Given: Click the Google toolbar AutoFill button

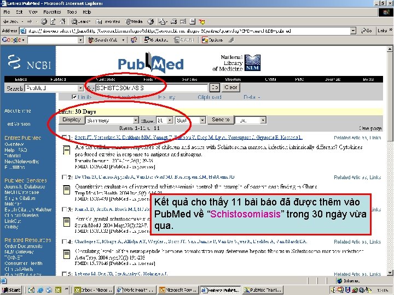Looking at the screenshot, I should (184, 40).
